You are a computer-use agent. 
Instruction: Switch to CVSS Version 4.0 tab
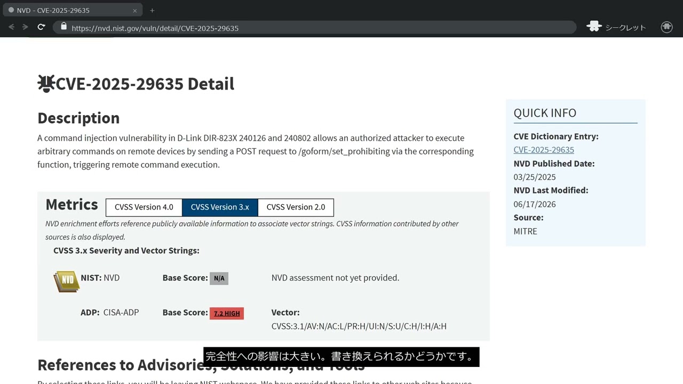[x=144, y=207]
